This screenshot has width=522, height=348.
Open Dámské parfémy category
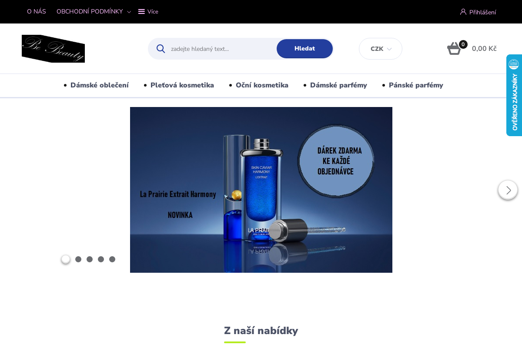pos(338,85)
